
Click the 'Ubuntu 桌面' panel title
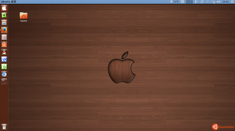coord(9,2)
